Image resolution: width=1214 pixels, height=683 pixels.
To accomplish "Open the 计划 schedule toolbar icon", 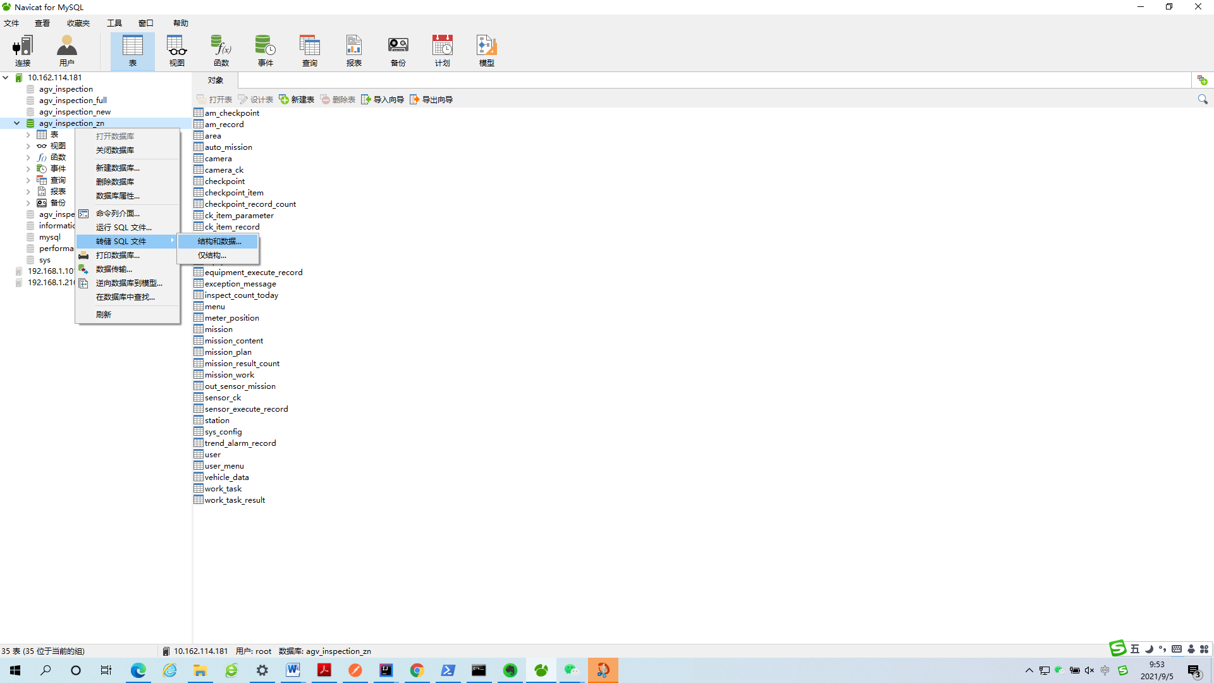I will [442, 51].
